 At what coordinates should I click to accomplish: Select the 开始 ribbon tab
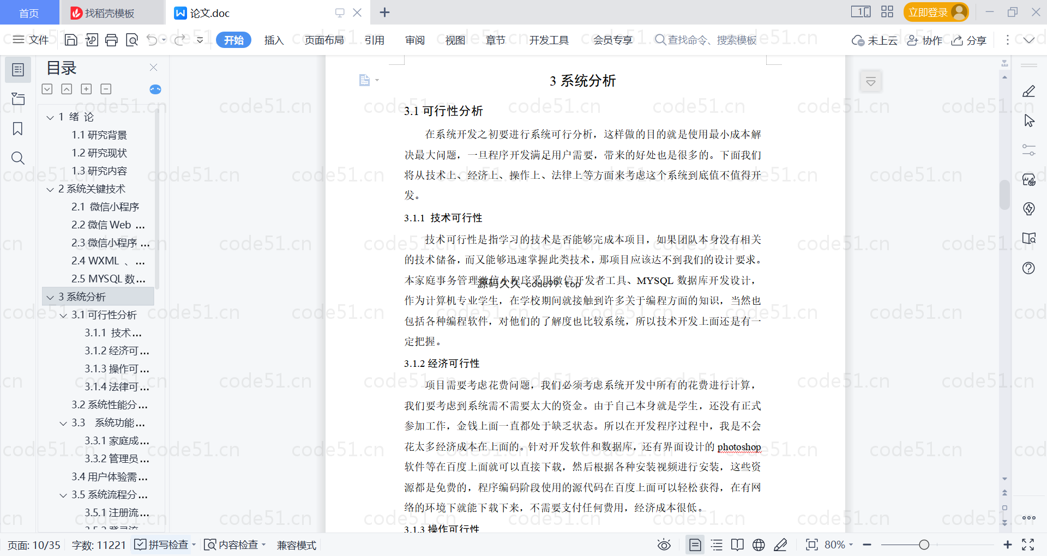(233, 40)
